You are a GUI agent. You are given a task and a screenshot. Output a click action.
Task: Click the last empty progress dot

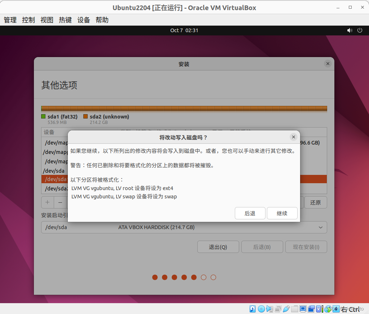click(213, 278)
